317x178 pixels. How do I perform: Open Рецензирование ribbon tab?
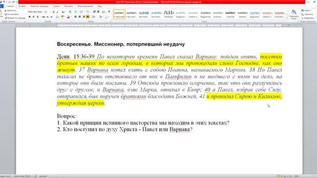pos(85,6)
